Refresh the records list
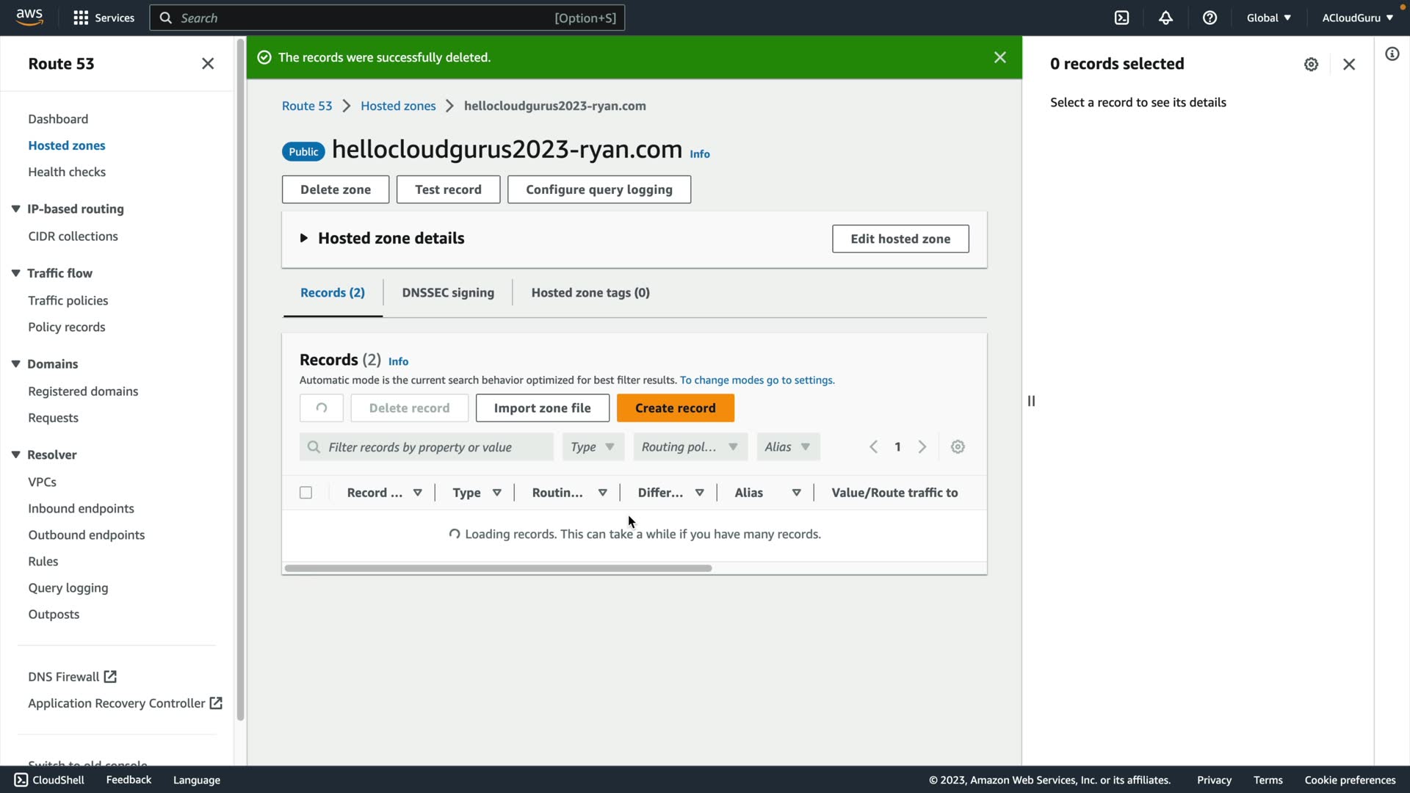 coord(321,408)
